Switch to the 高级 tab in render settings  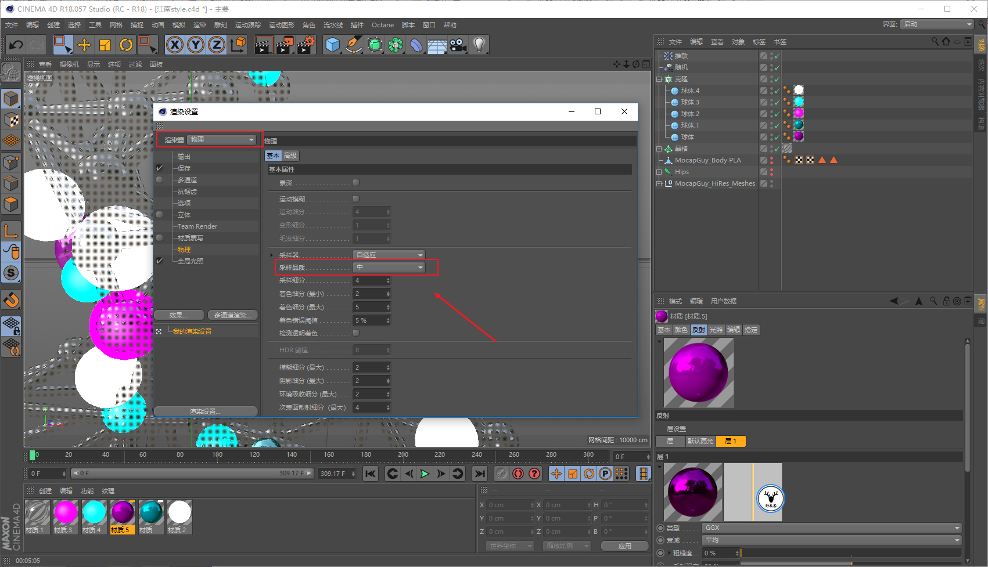290,156
